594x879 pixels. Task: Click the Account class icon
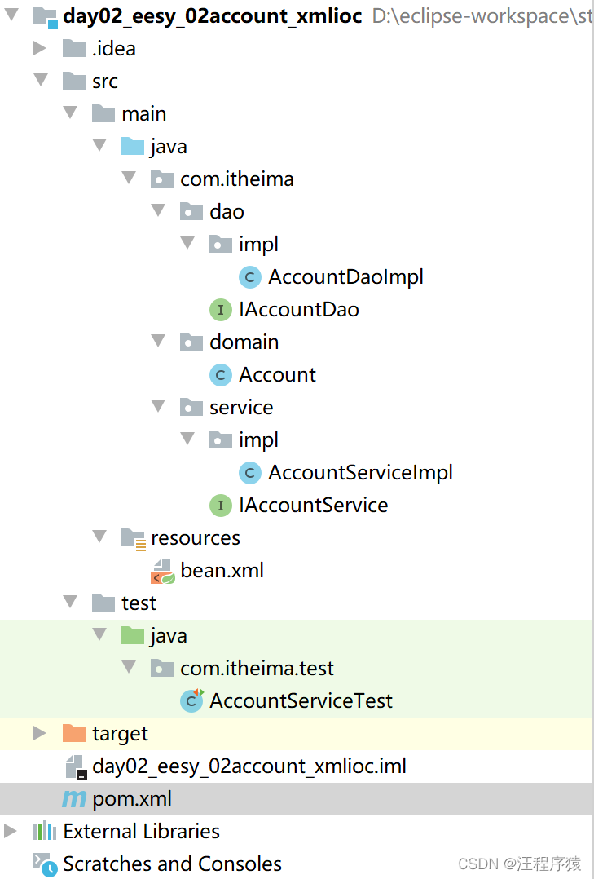[221, 375]
